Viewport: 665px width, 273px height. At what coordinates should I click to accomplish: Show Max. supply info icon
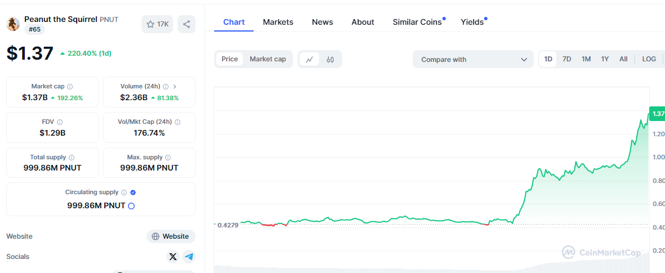tap(168, 157)
